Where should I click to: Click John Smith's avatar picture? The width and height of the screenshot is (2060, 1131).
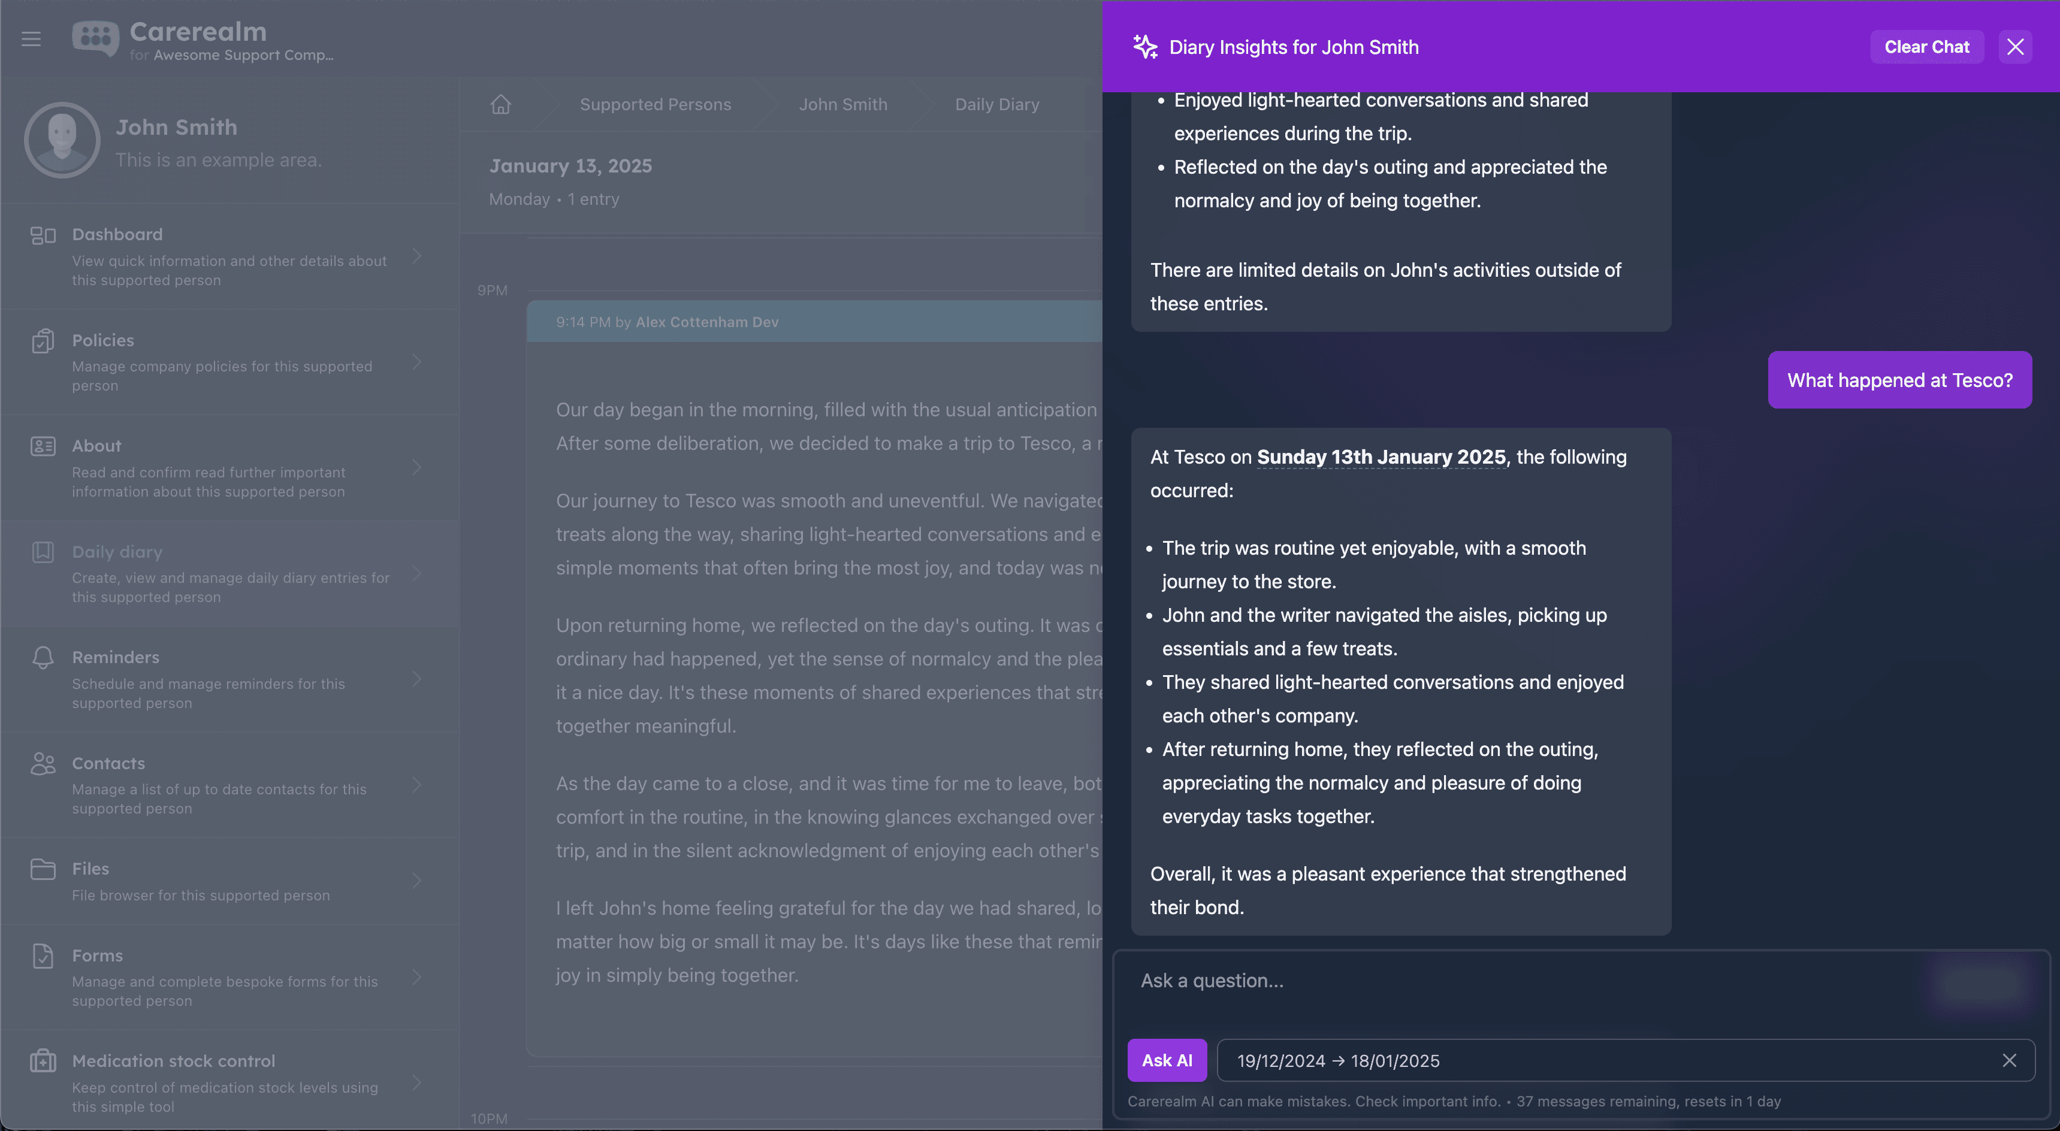click(62, 140)
